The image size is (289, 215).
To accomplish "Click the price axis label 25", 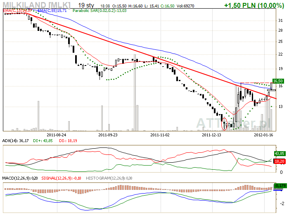I will coord(280,42).
